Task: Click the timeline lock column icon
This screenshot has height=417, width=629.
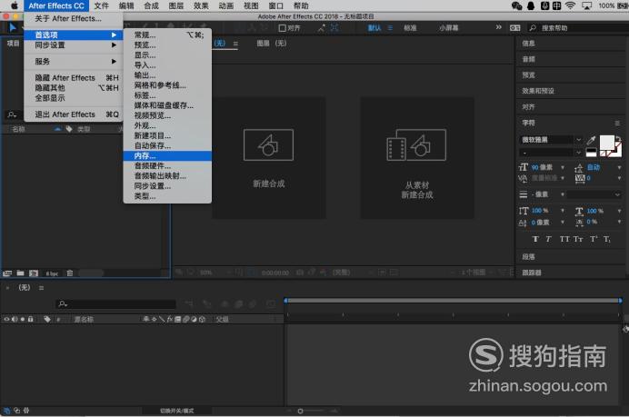Action: (x=31, y=319)
